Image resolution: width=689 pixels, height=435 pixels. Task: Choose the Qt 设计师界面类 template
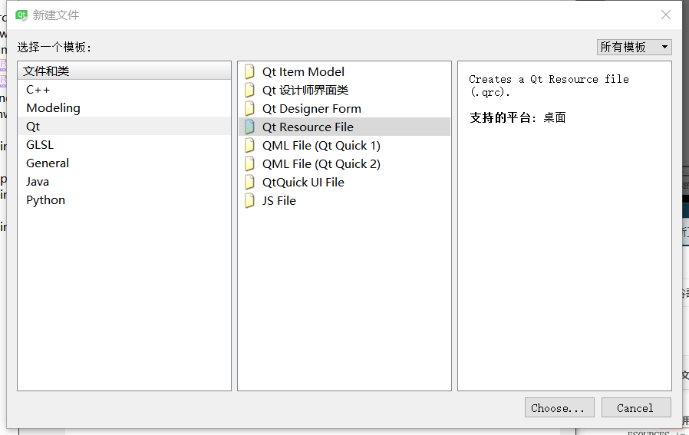click(344, 90)
